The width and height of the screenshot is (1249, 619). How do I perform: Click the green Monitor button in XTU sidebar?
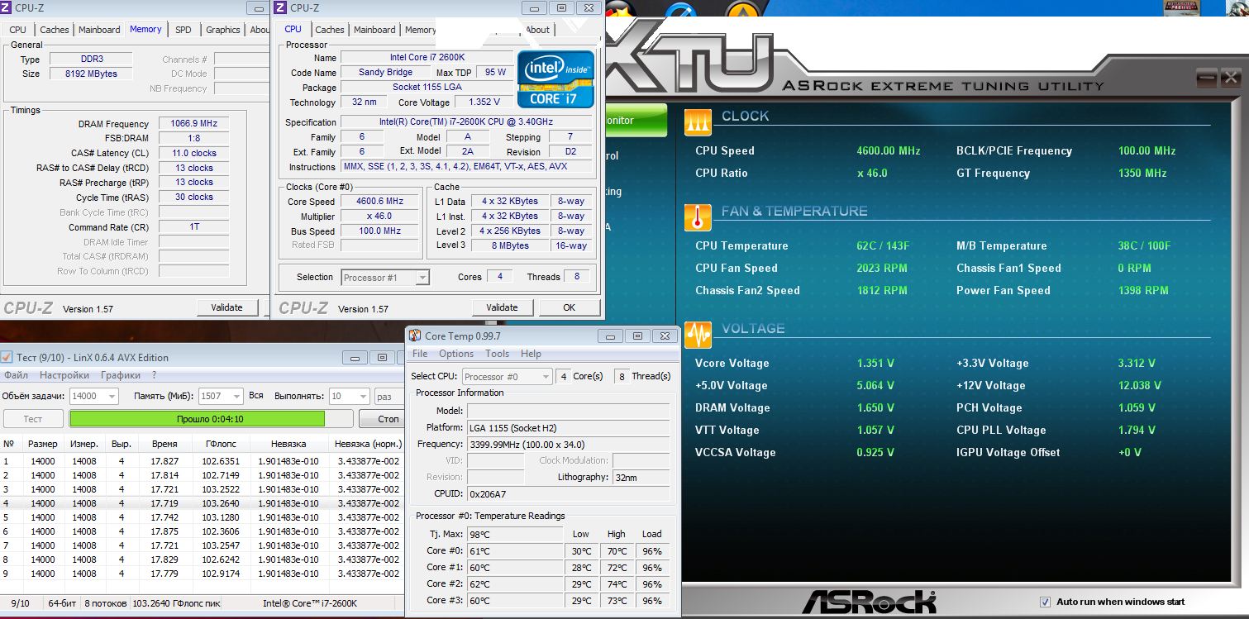(x=636, y=121)
